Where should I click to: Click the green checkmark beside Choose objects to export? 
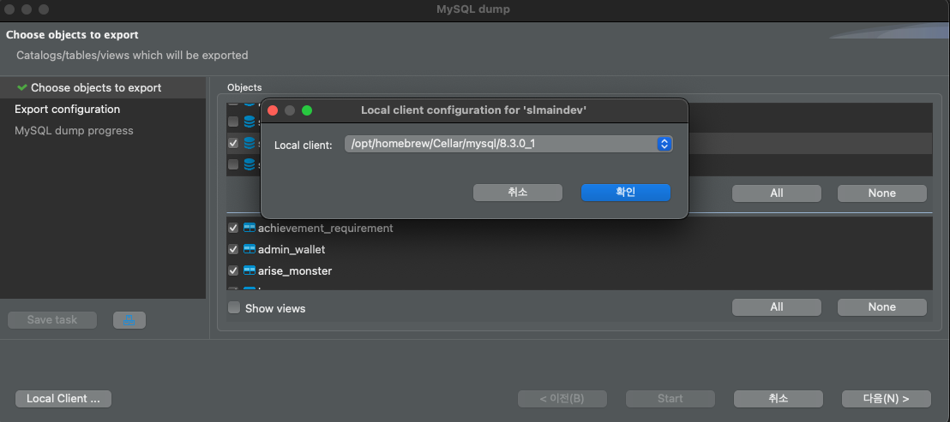coord(21,87)
